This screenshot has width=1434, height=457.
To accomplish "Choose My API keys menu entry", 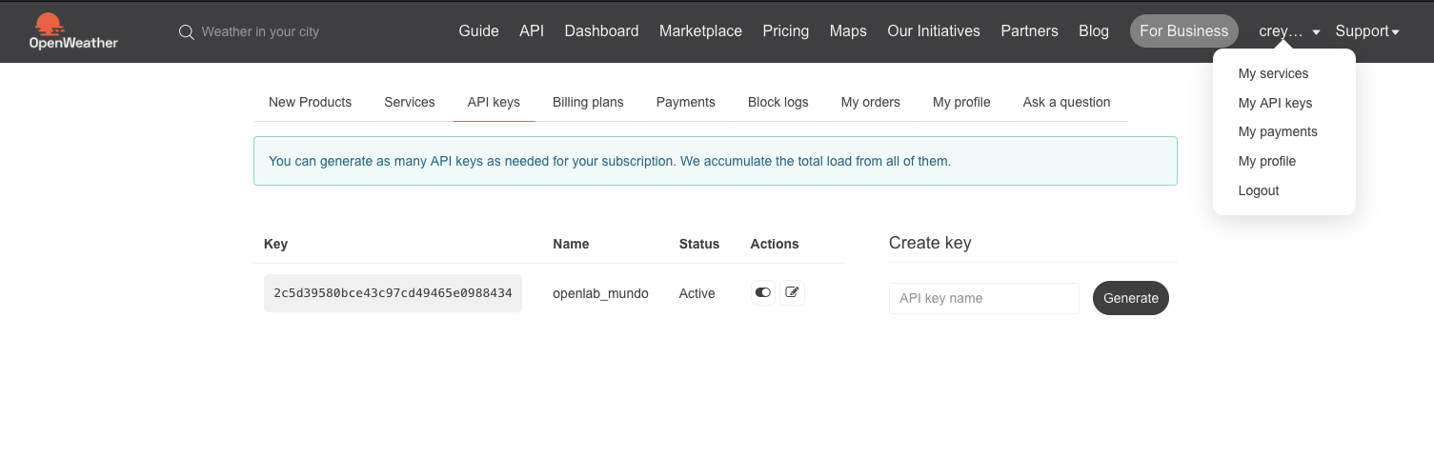I will pos(1275,103).
